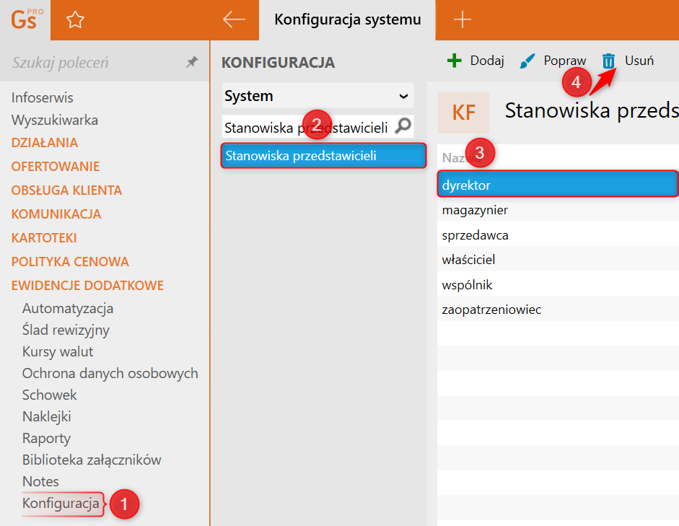The height and width of the screenshot is (526, 679).
Task: Select the wspólnik row
Action: click(558, 285)
